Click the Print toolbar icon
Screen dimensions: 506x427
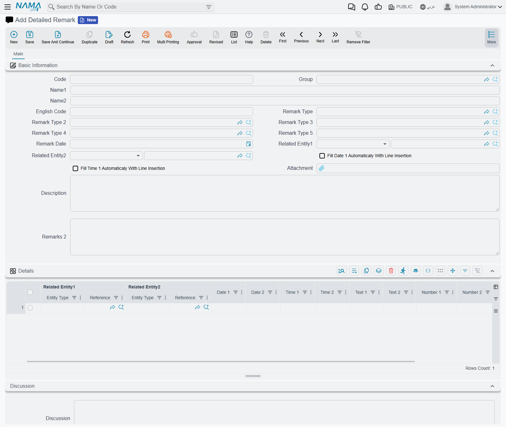click(x=146, y=37)
